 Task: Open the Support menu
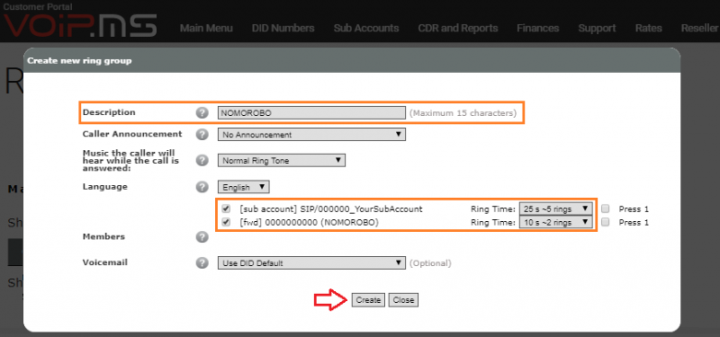[x=597, y=29]
